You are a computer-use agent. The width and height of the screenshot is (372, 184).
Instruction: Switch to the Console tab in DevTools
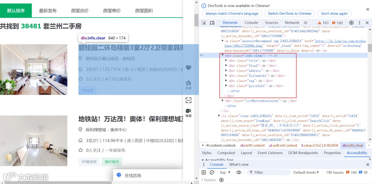pyautogui.click(x=251, y=22)
